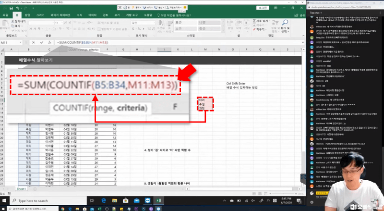Viewport: 384px width, 211px height.
Task: Click the Windows Start button
Action: click(x=4, y=199)
